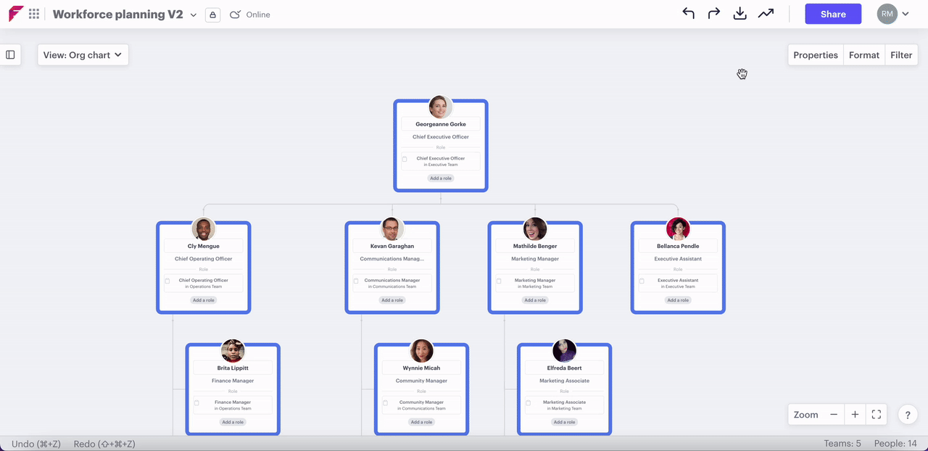Click the lock icon beside title
Screen dimensions: 928x451
pyautogui.click(x=212, y=15)
